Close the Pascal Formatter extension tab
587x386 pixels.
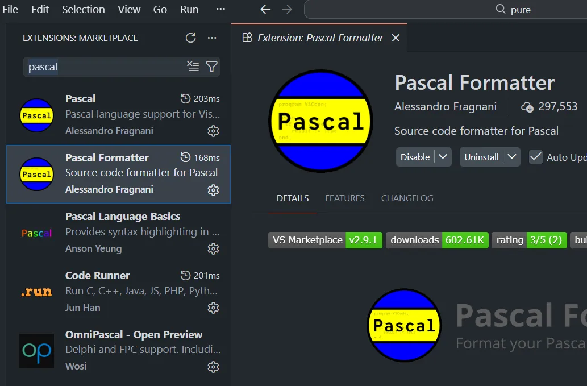(396, 38)
